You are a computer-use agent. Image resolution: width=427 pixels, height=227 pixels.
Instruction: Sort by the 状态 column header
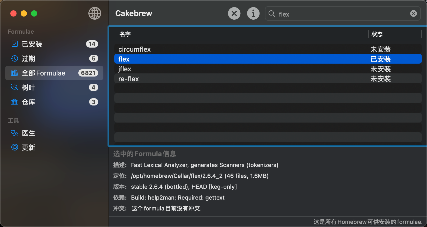click(395, 34)
